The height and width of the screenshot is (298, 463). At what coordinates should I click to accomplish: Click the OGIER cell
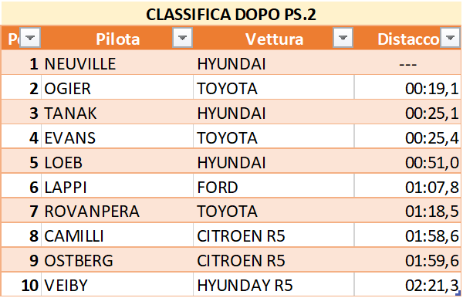pos(117,87)
